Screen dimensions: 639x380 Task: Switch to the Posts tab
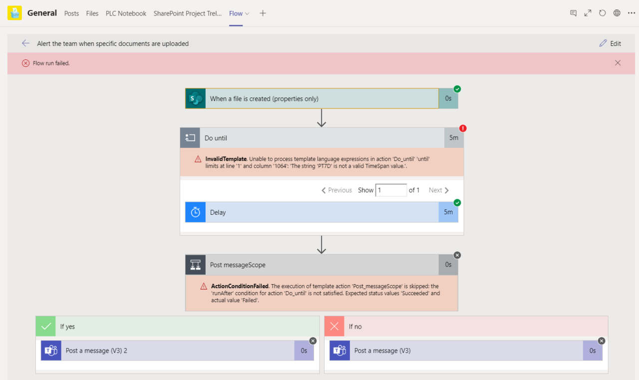pyautogui.click(x=71, y=13)
